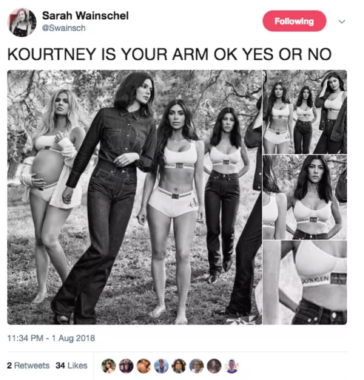Open the Sarah Wainschel profile name link
The width and height of the screenshot is (364, 380).
85,16
